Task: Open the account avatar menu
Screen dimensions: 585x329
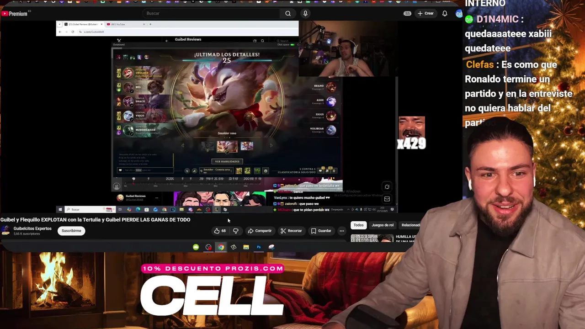Action: (459, 14)
